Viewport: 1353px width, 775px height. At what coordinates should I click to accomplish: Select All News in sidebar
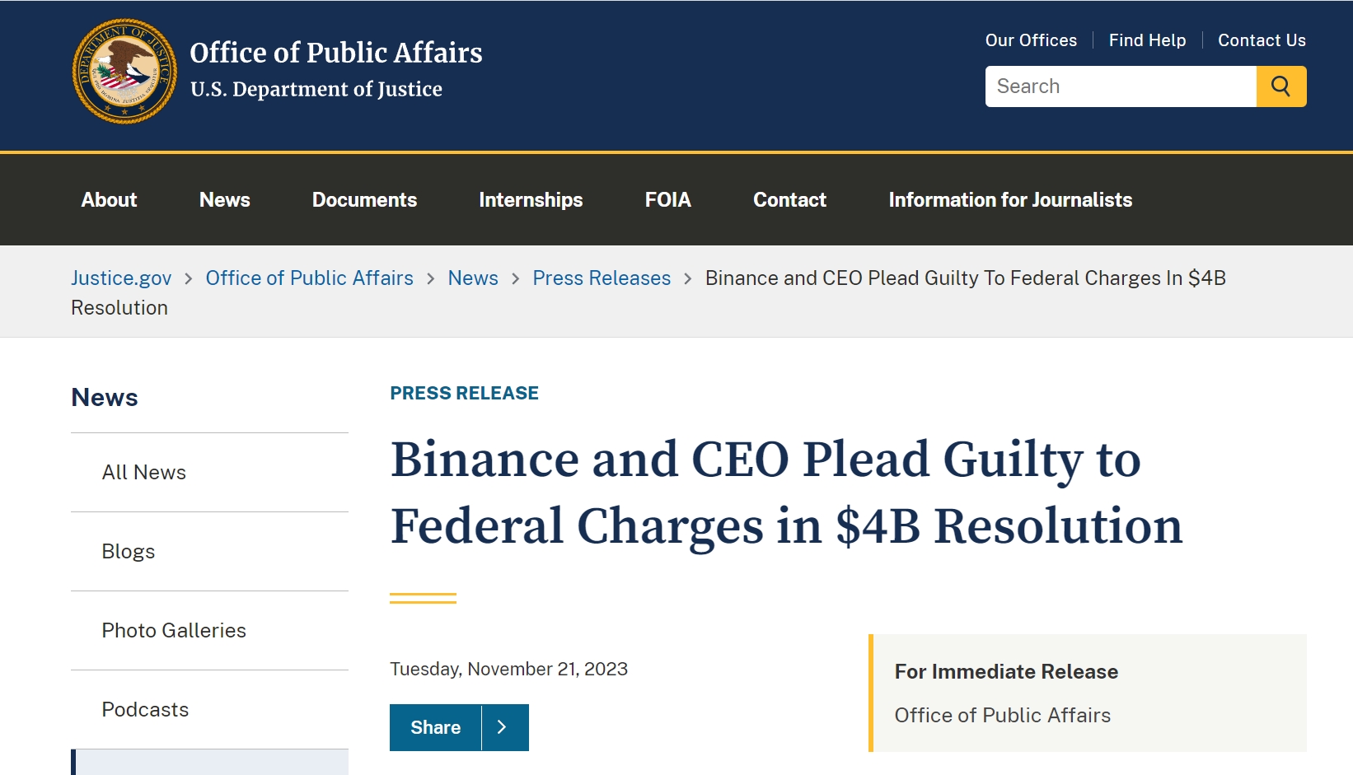coord(144,473)
